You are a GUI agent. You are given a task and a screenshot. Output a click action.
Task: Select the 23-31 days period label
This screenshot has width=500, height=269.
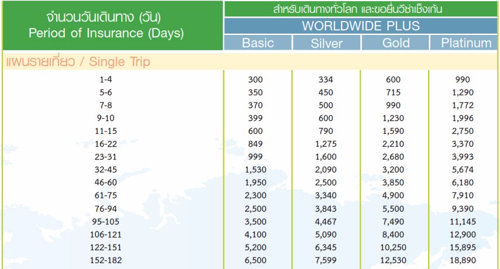108,157
